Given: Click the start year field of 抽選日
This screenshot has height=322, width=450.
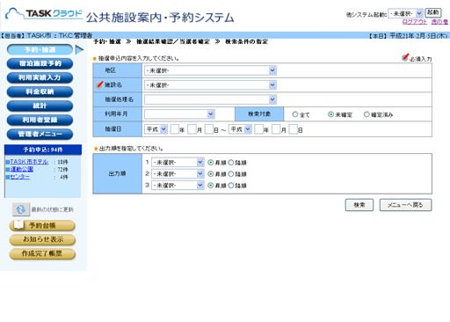Looking at the screenshot, I should coord(175,129).
